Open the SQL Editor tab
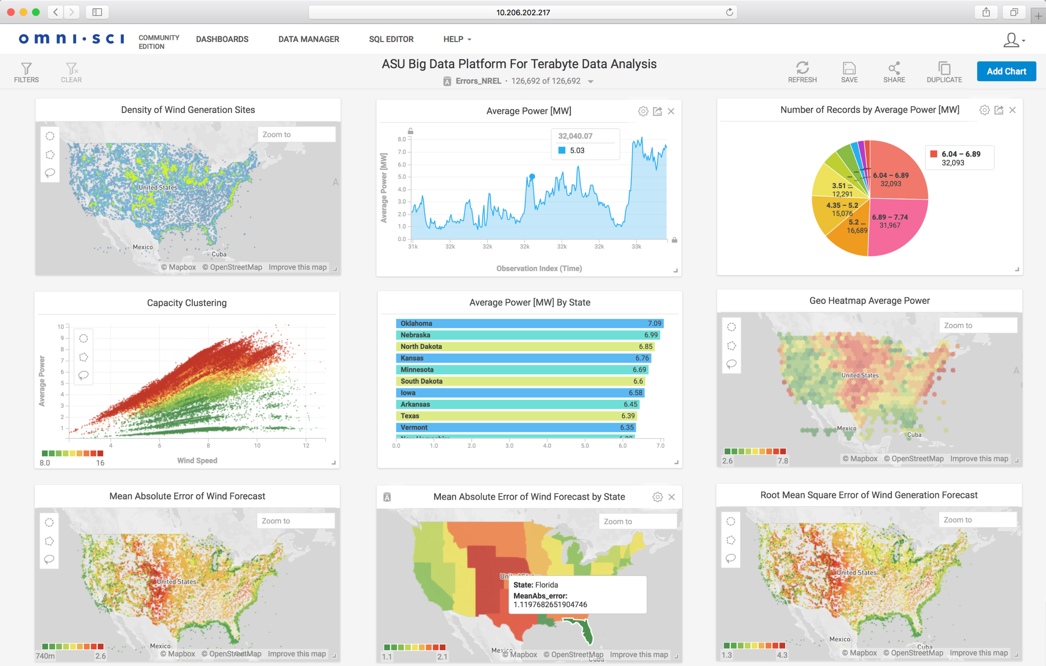 pyautogui.click(x=391, y=39)
